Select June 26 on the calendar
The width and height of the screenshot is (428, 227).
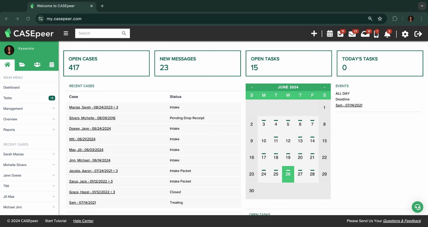point(288,174)
